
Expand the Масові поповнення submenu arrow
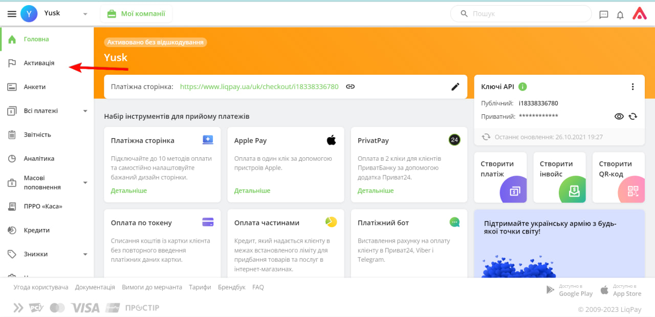(x=85, y=183)
